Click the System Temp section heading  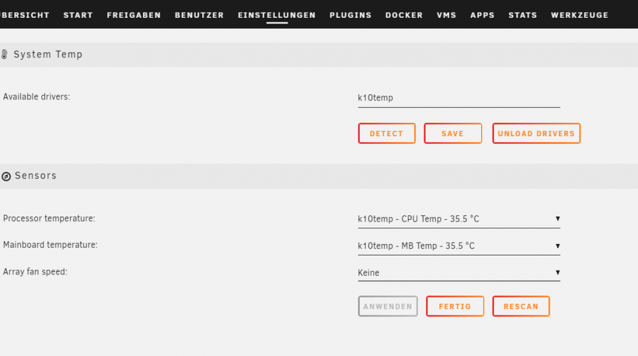pos(48,54)
